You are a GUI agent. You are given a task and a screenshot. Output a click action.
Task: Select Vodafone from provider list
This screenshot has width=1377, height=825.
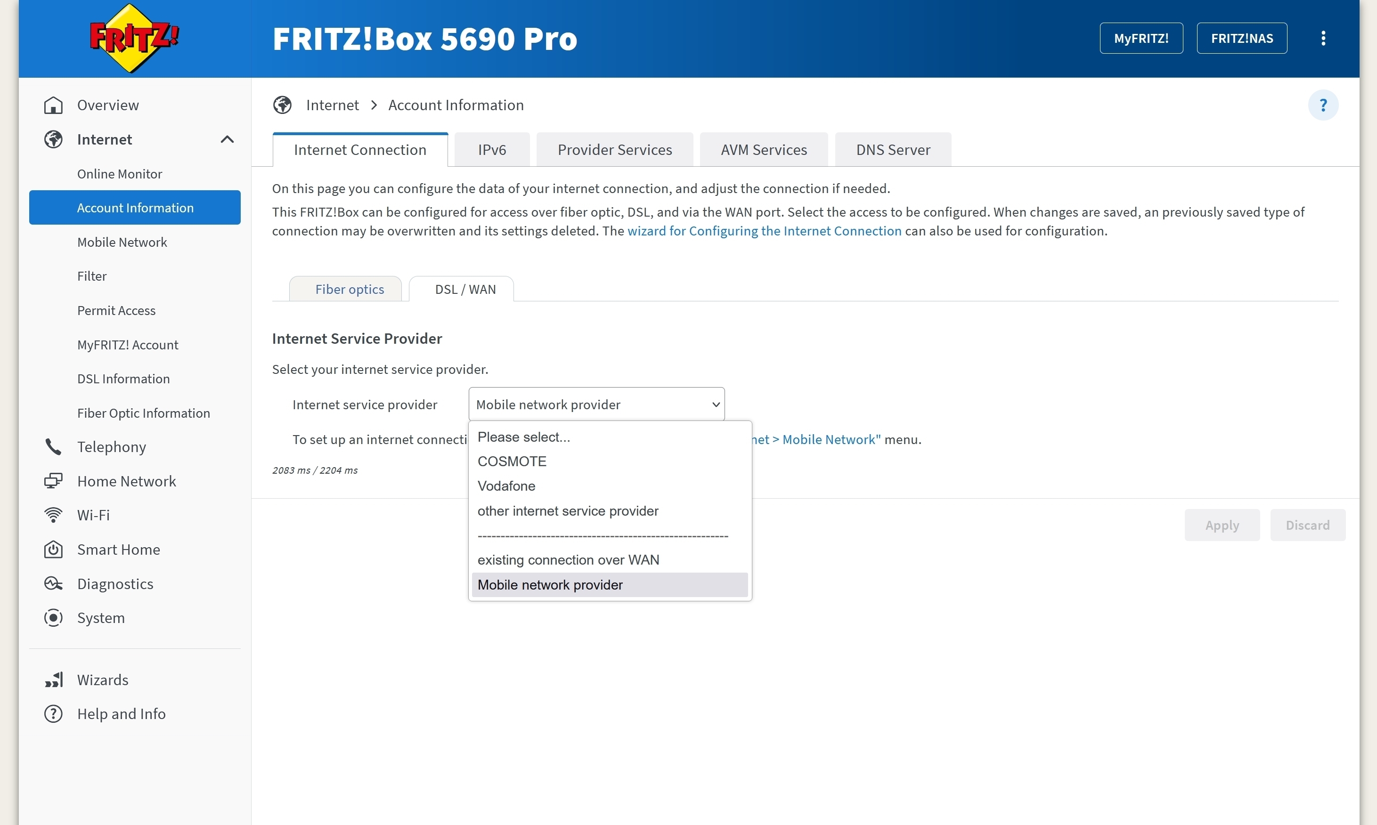[610, 486]
